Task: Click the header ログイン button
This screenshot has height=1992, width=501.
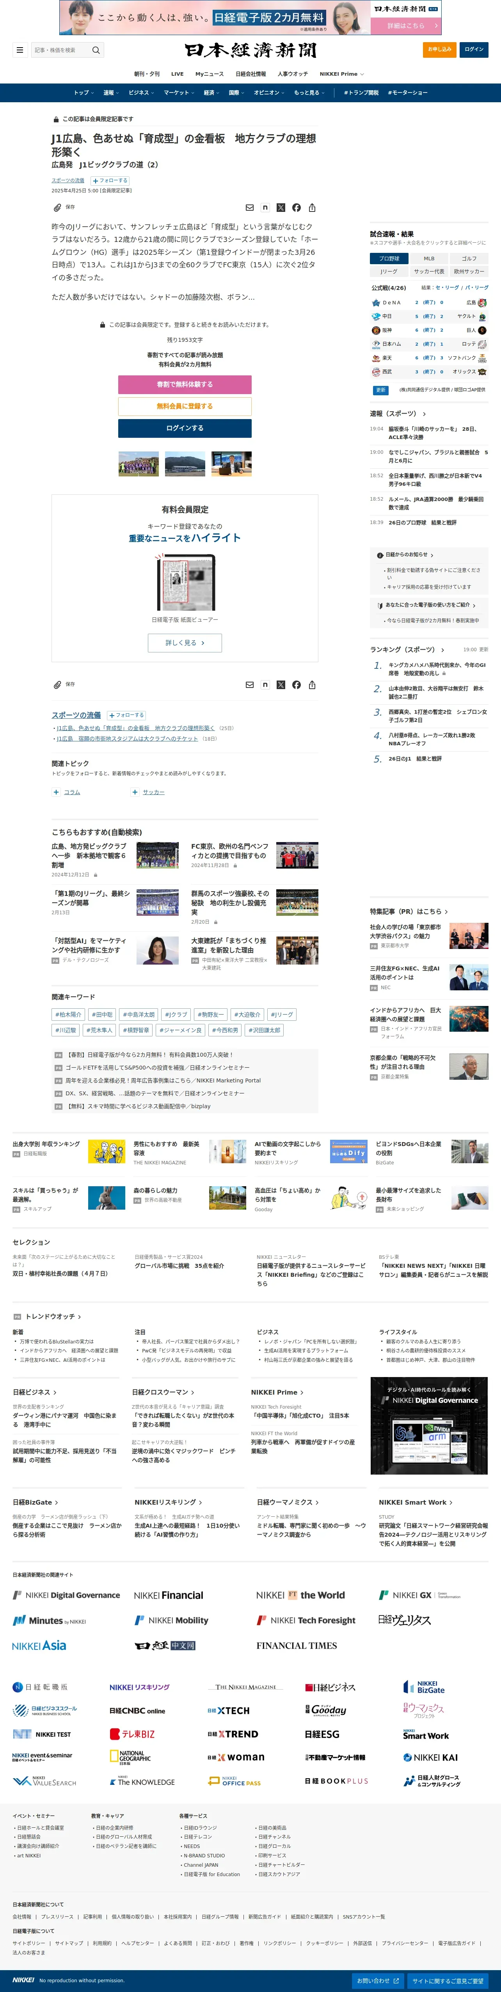Action: coord(474,50)
